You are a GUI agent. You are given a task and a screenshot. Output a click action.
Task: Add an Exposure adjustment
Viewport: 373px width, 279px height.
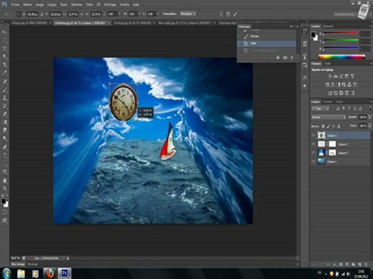click(x=347, y=76)
